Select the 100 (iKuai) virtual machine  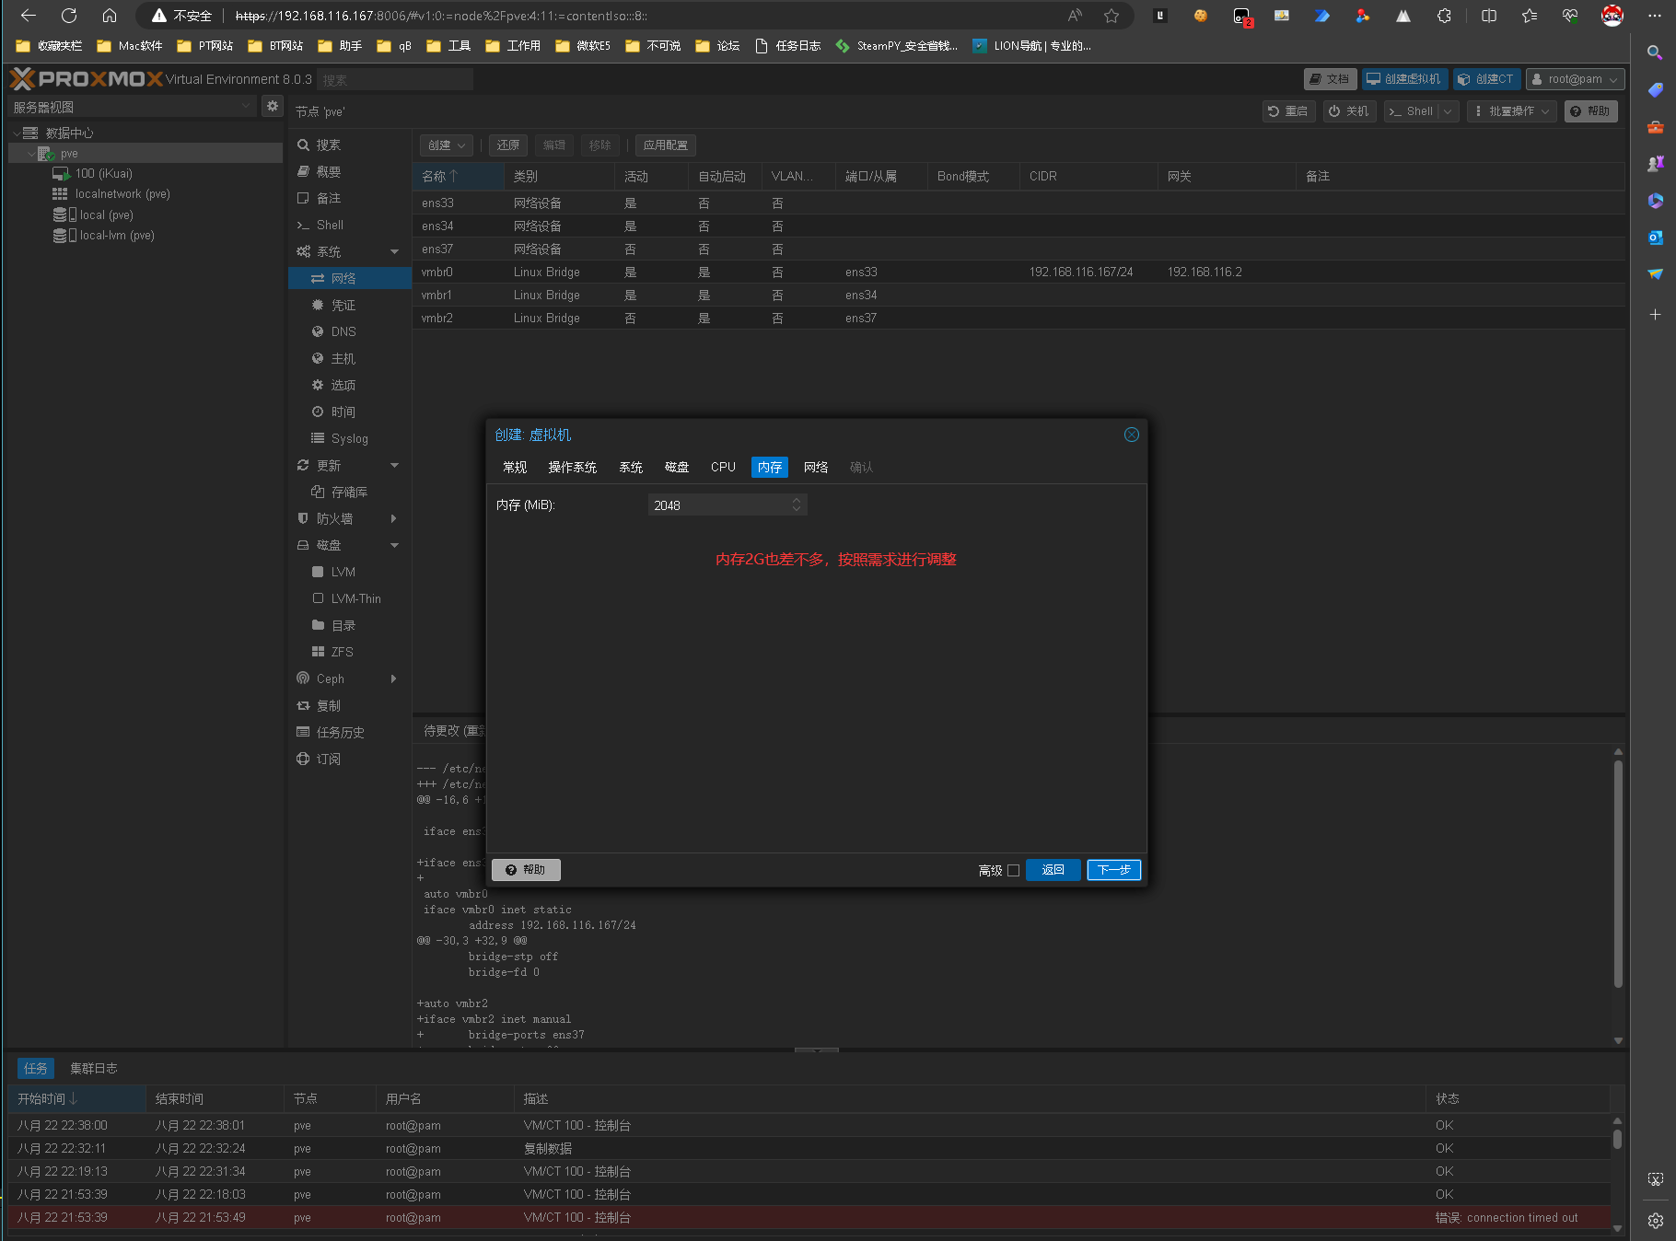click(103, 174)
